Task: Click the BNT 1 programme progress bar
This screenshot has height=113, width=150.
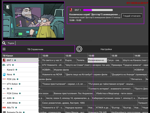Action: 98,10
